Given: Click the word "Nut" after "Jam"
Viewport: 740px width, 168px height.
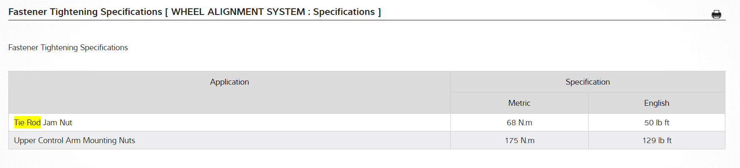Looking at the screenshot, I should (x=66, y=123).
